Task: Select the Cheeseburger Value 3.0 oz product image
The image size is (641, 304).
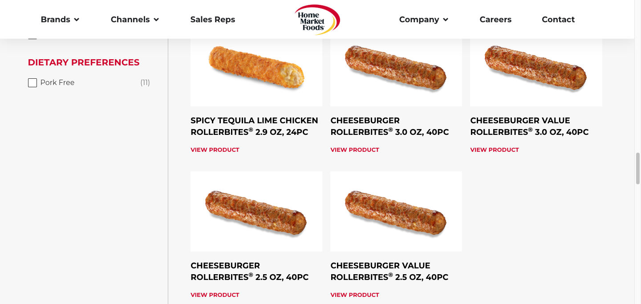Action: (536, 71)
